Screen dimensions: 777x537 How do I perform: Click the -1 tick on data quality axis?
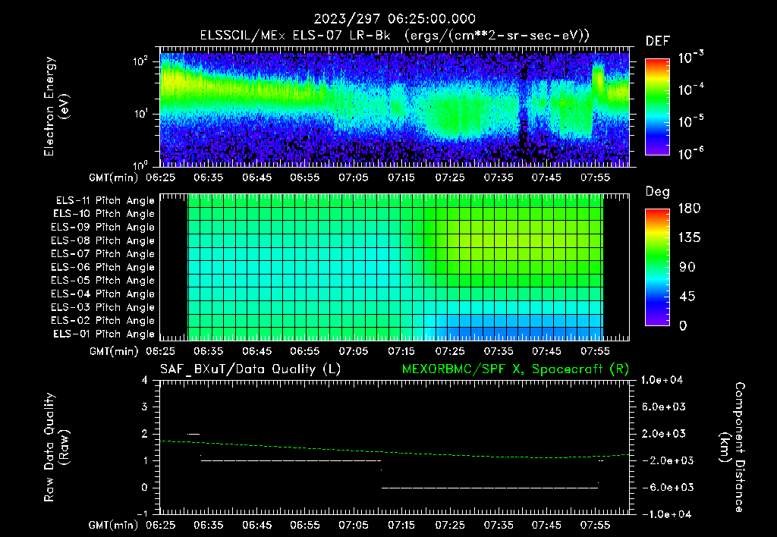click(142, 513)
